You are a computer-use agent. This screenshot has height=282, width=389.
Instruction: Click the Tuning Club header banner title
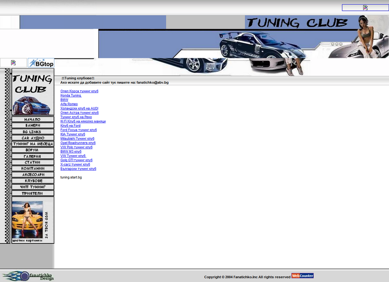[297, 23]
